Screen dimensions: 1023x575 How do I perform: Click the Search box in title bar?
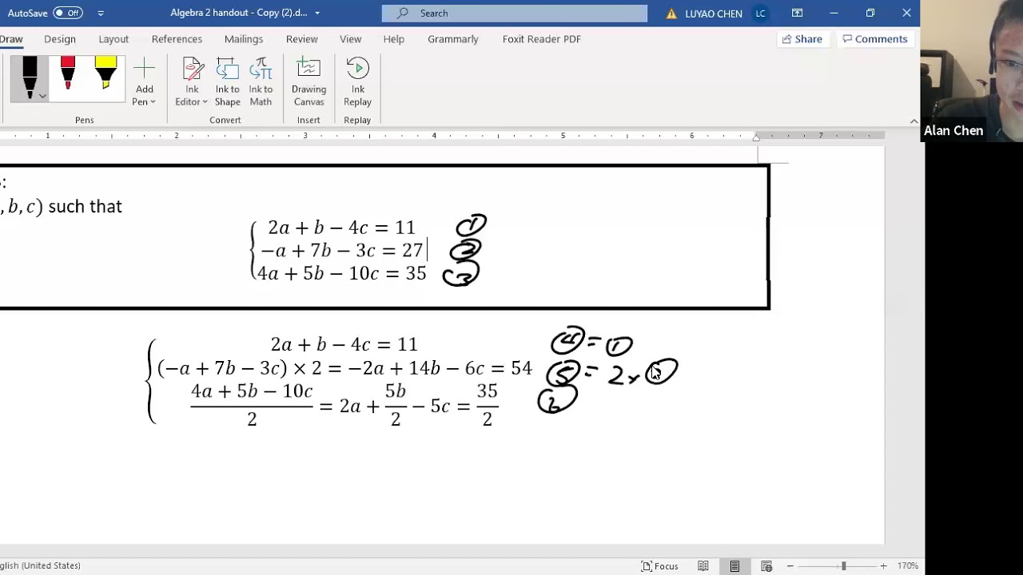click(515, 13)
